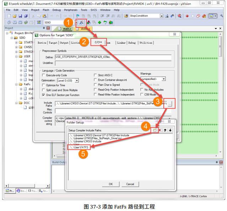Click the Kill all breakpoints icon

204,16
